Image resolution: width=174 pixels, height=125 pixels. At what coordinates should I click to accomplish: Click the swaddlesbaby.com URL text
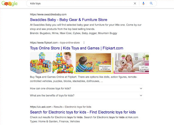point(48,14)
